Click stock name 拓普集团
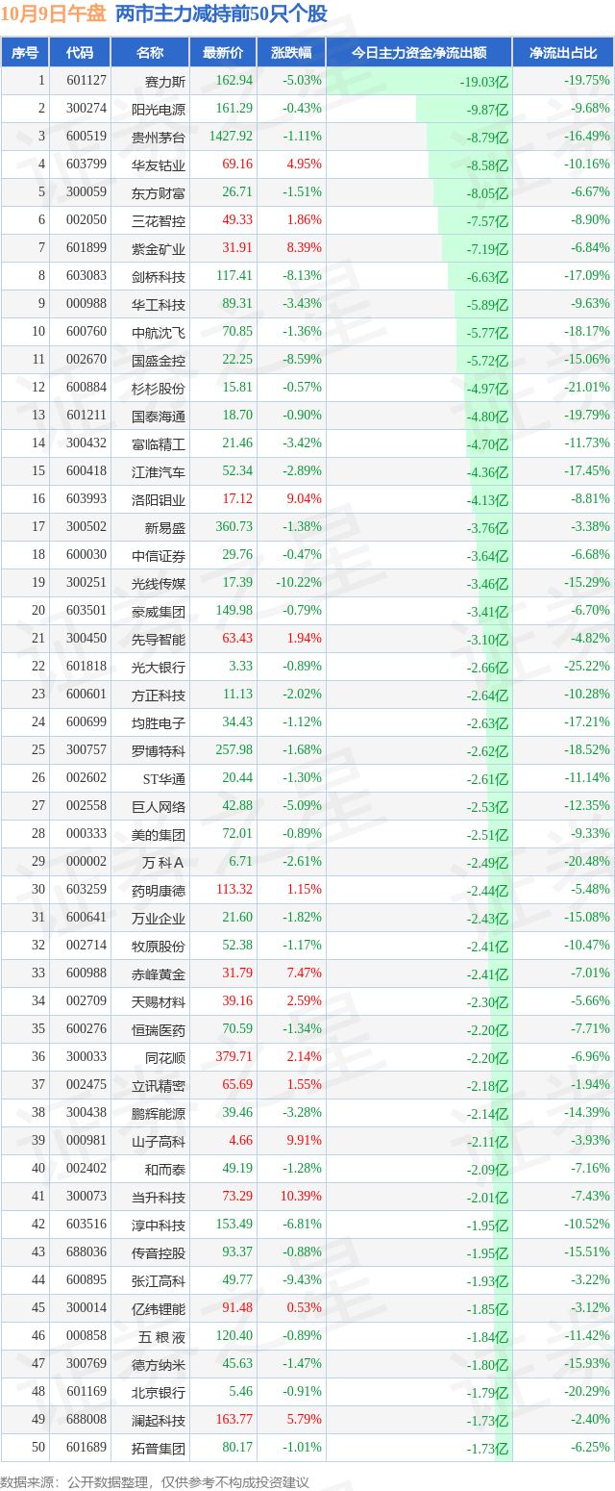Screen dimensions: 615x1491 pos(158,1448)
